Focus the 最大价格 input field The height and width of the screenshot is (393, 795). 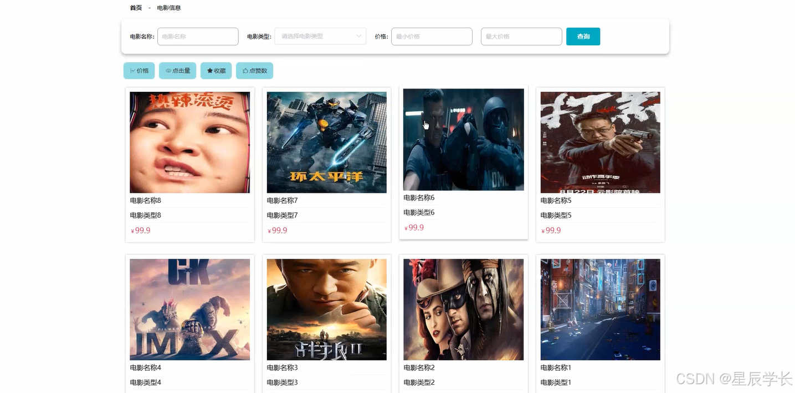click(521, 36)
